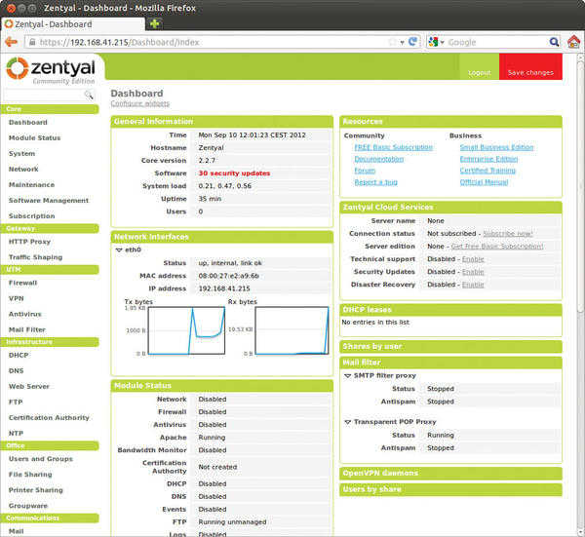Open the Firewall sidebar menu

click(22, 283)
